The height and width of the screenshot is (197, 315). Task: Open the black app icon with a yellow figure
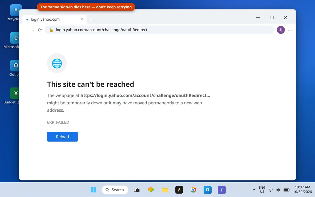(179, 190)
